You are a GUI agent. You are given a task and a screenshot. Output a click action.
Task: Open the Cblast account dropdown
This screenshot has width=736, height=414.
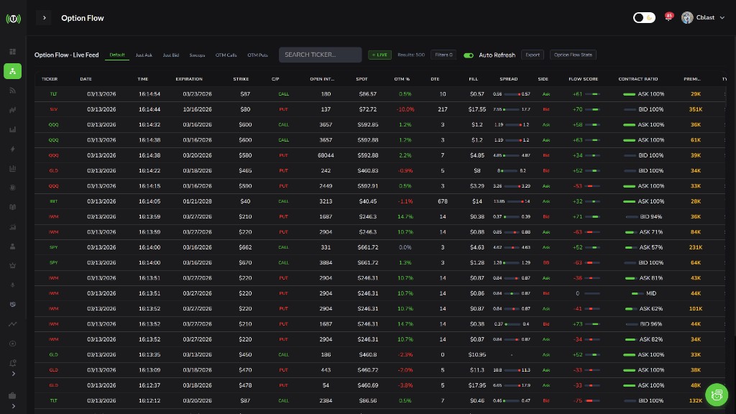click(x=707, y=18)
